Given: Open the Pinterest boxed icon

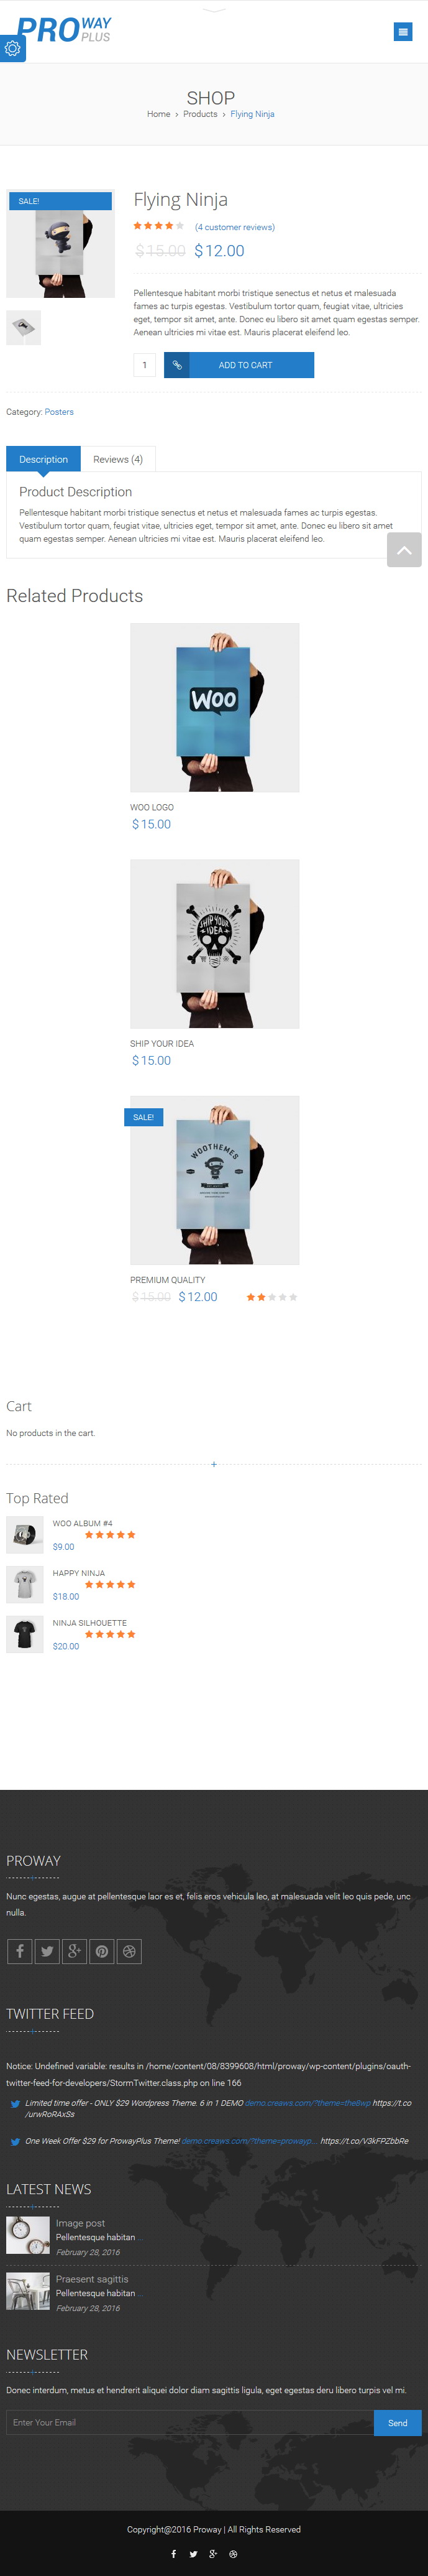Looking at the screenshot, I should (x=102, y=1951).
